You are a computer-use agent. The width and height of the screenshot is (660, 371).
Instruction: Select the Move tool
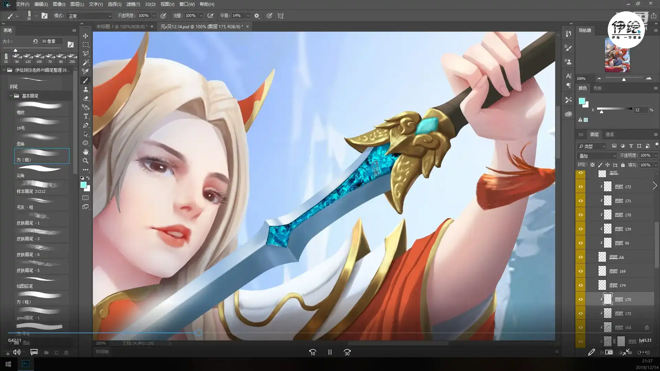pos(86,36)
